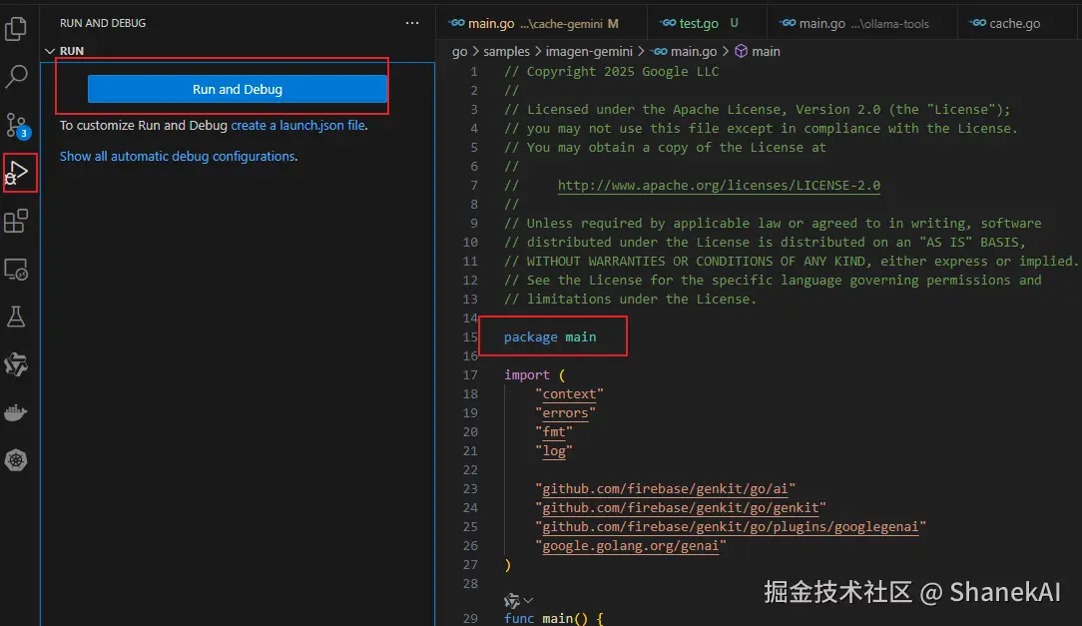Click the google.golang.org/genai import path
The height and width of the screenshot is (626, 1082).
631,546
